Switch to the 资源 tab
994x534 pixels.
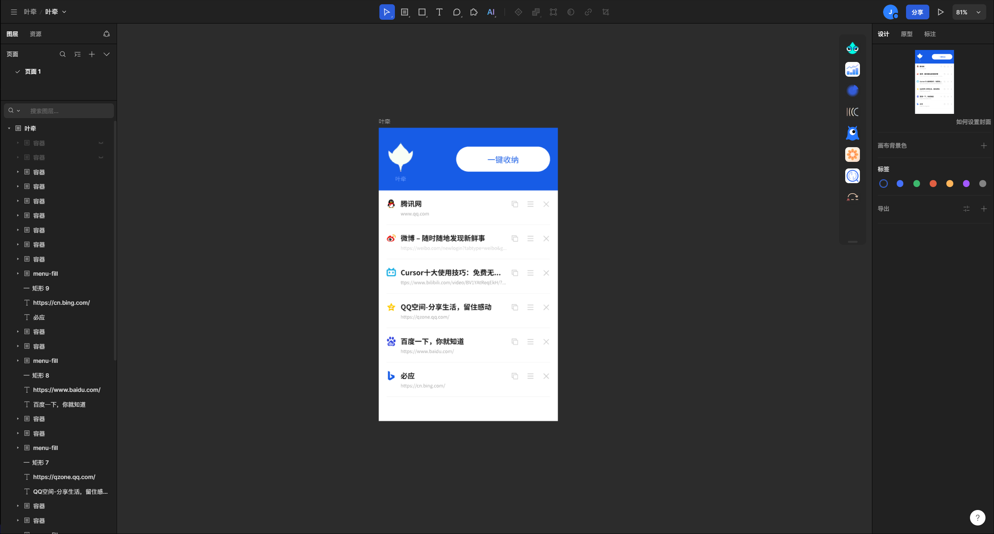point(36,34)
